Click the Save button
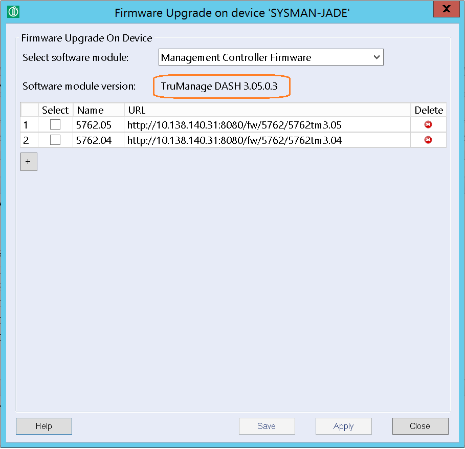This screenshot has width=465, height=449. point(267,426)
